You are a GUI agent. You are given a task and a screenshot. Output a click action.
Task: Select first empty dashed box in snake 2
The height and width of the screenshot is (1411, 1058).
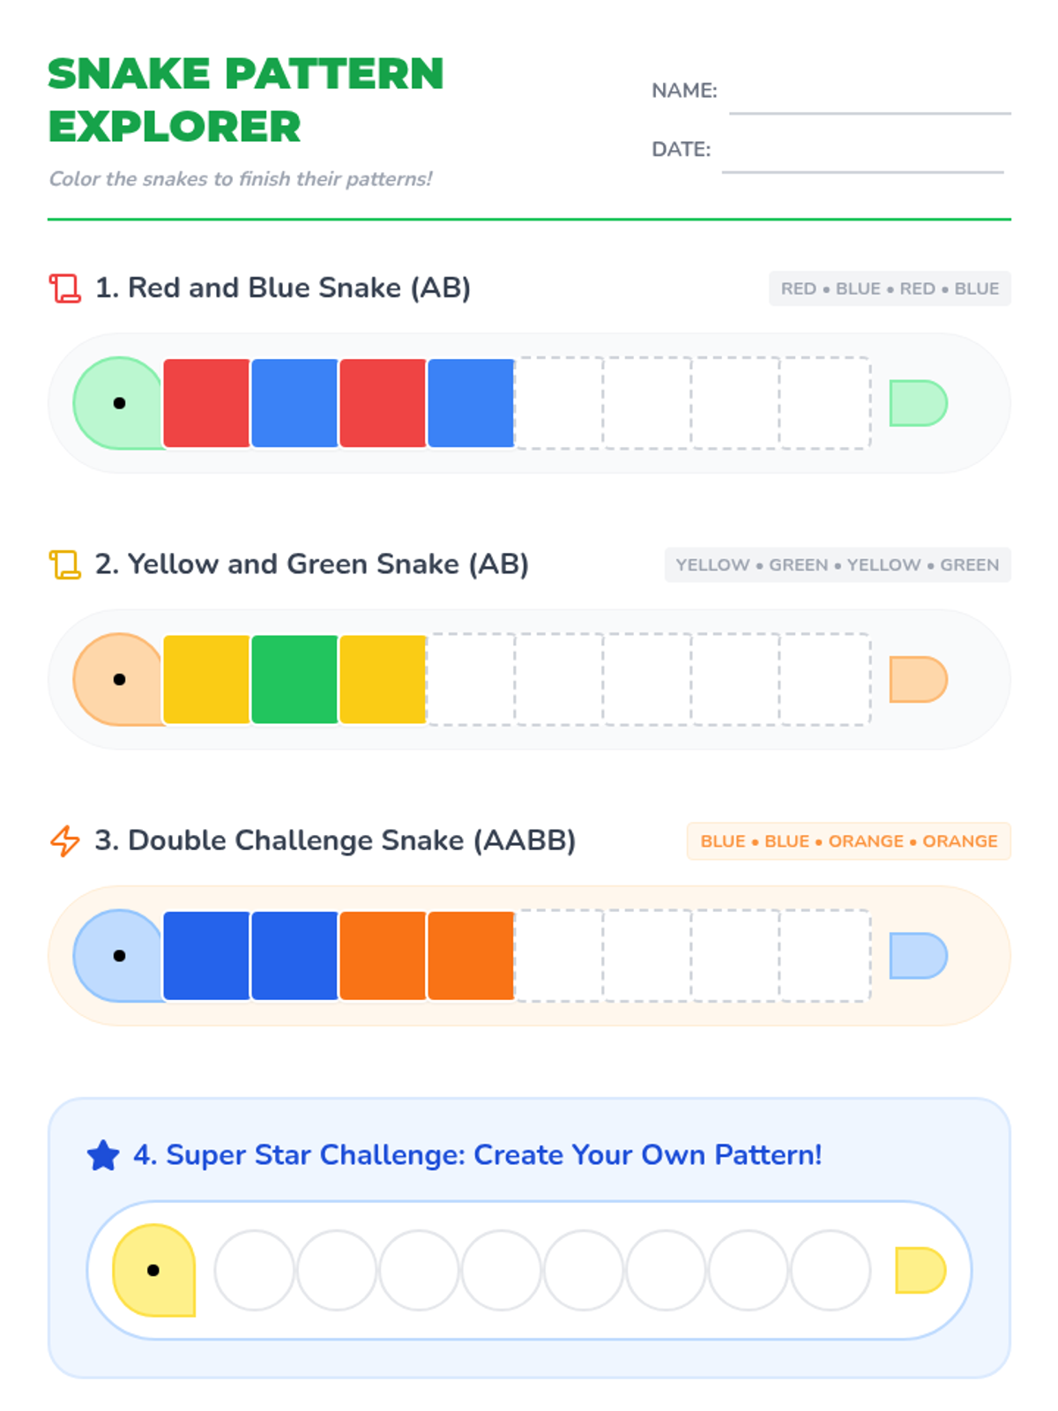pyautogui.click(x=471, y=679)
